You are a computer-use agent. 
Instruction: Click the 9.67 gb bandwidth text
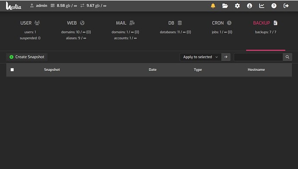point(96,6)
